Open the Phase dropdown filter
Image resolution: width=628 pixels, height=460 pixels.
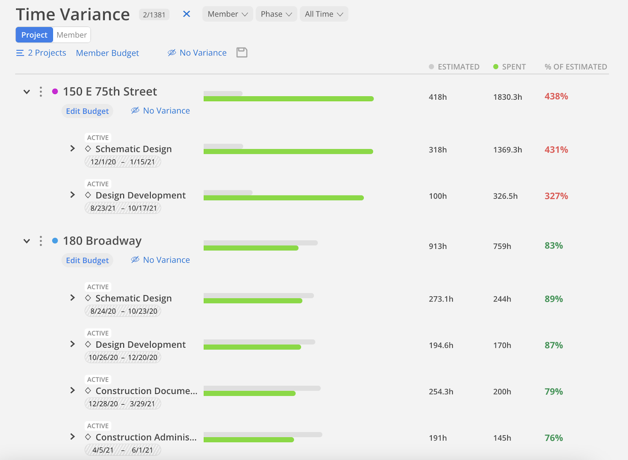click(x=276, y=14)
